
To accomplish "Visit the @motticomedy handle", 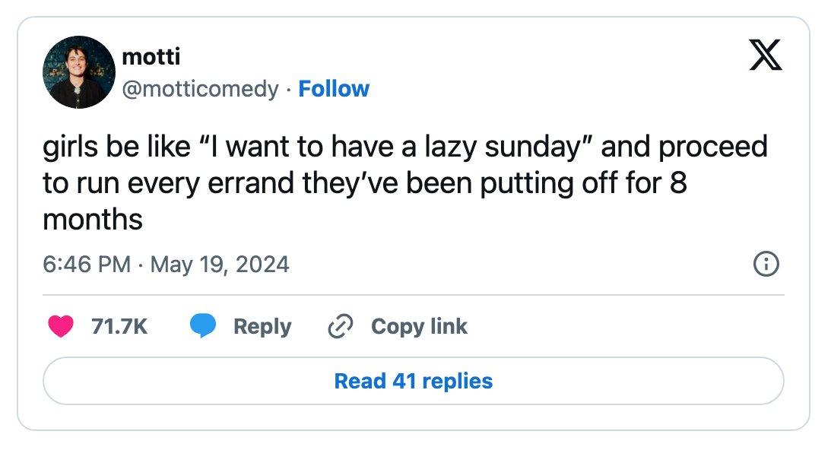I will [x=200, y=89].
